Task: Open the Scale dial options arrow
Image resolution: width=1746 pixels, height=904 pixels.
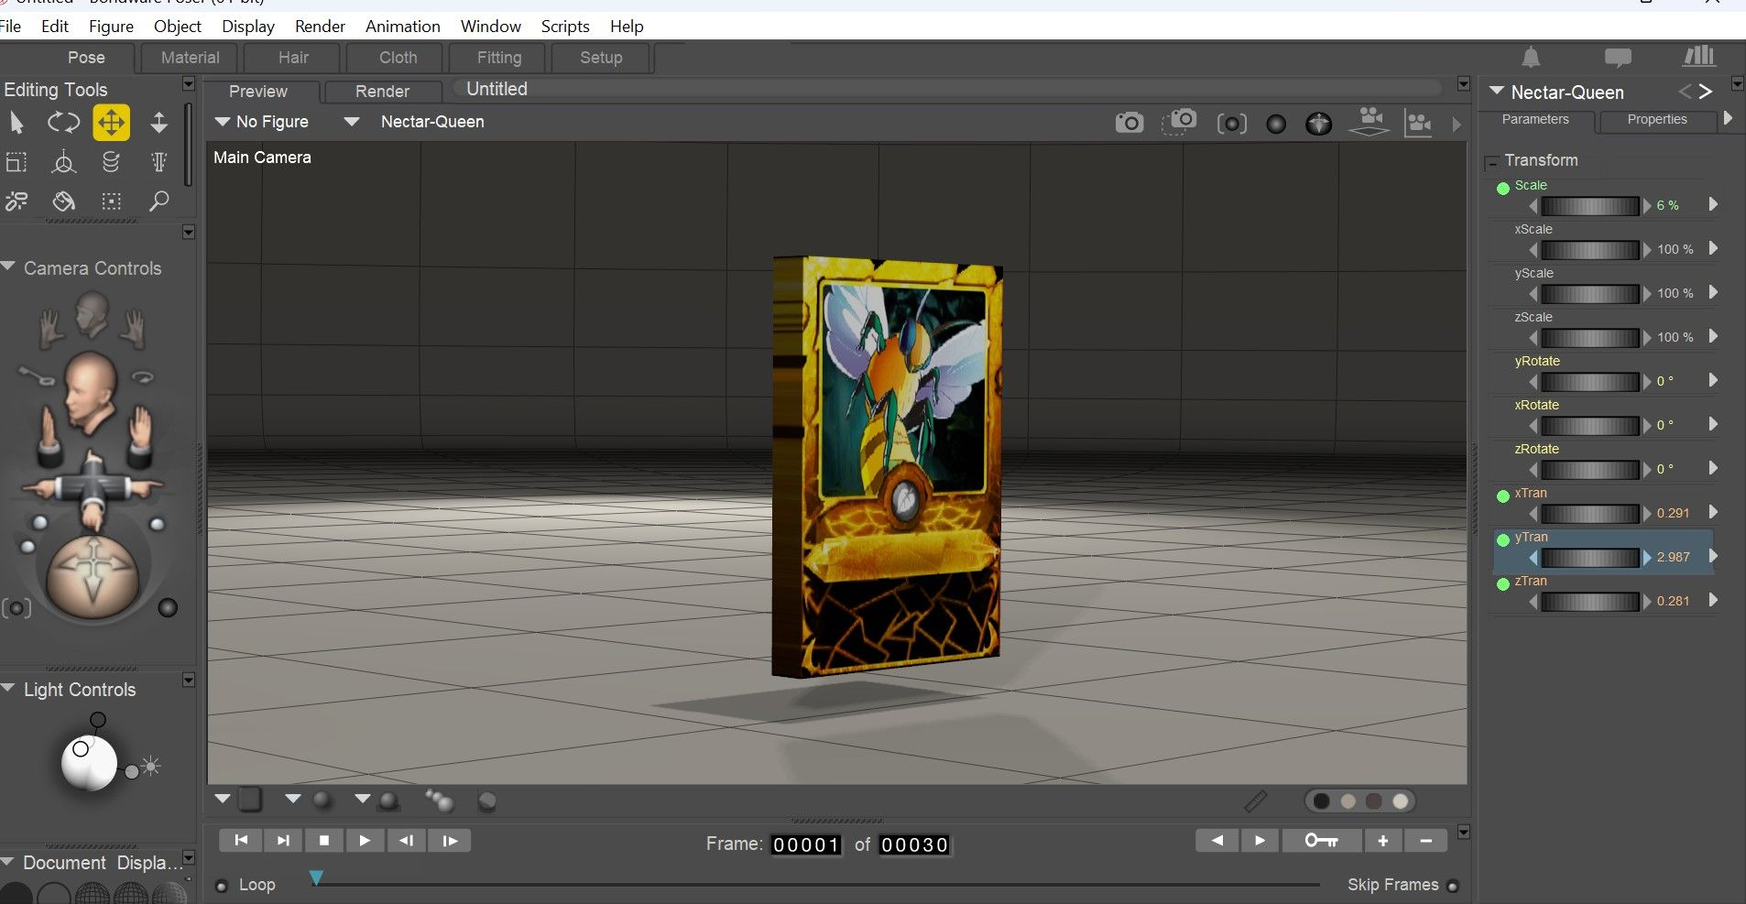Action: click(1713, 205)
